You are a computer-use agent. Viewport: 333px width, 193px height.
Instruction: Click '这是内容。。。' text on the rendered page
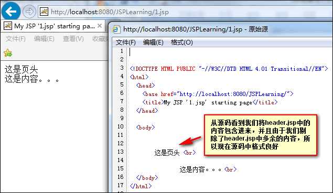click(32, 79)
